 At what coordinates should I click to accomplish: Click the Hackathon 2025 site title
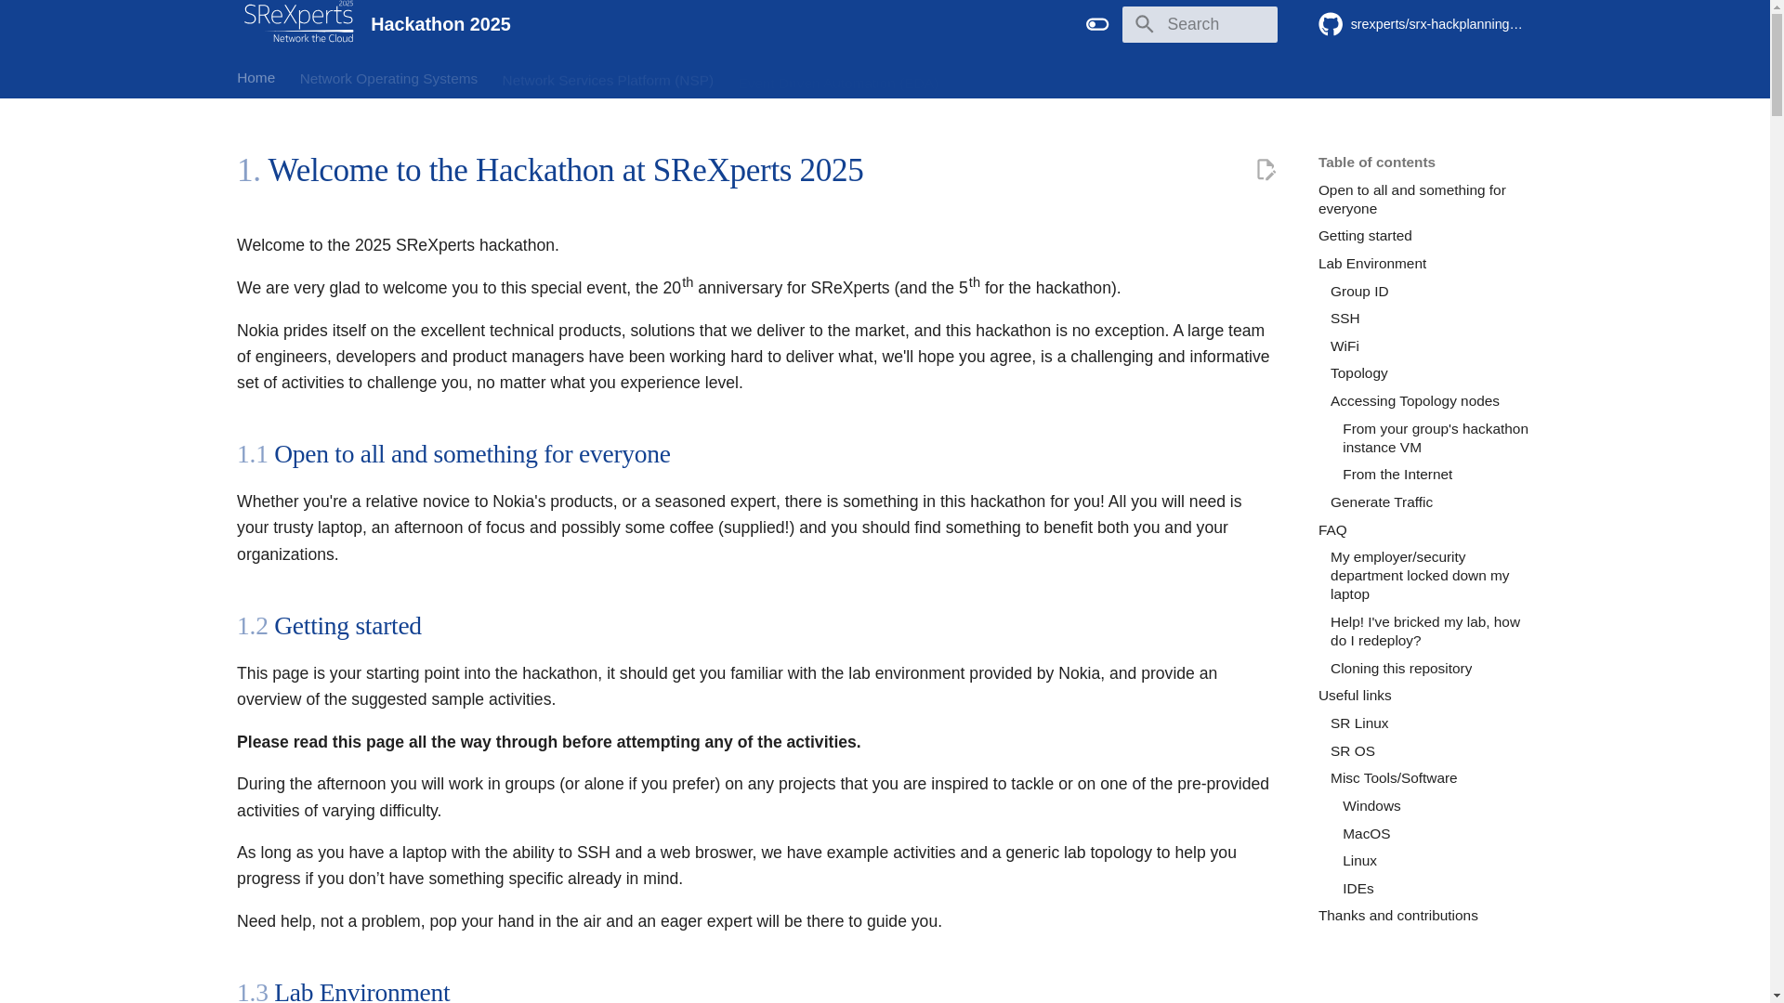[440, 24]
